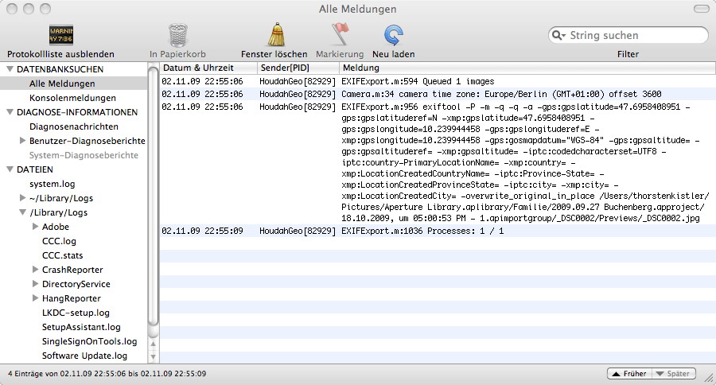This screenshot has height=385, width=716.
Task: Open Diagnosenachrichten in the sidebar
Action: (x=73, y=126)
